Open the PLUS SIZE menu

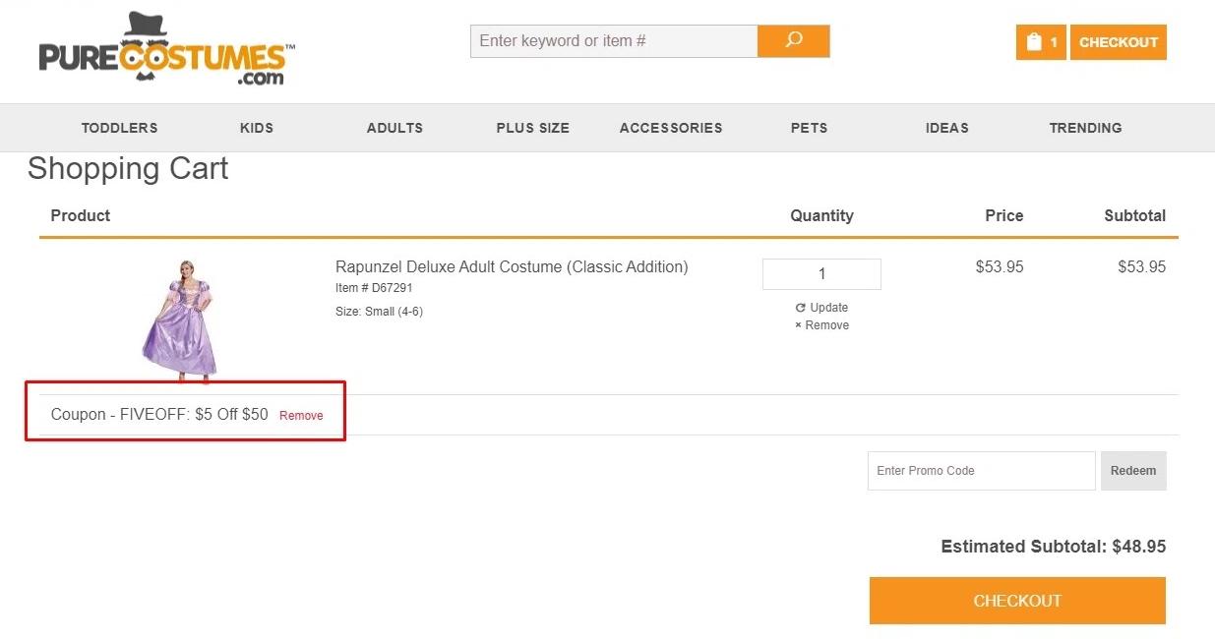(532, 128)
